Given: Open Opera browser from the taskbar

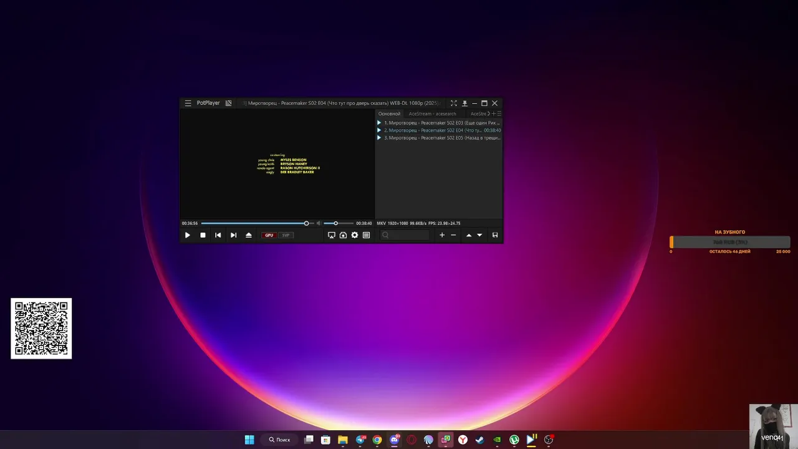Looking at the screenshot, I should [x=411, y=440].
